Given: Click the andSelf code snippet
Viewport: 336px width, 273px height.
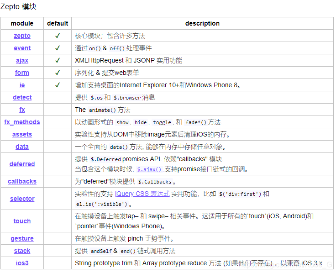Looking at the screenshot, I should (x=101, y=251).
